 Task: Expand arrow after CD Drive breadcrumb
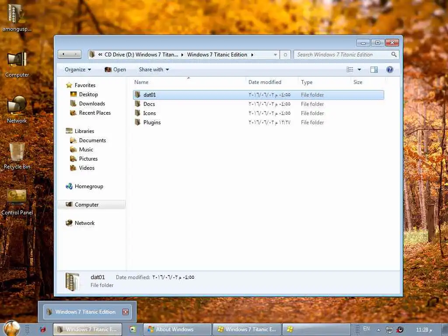tap(182, 55)
